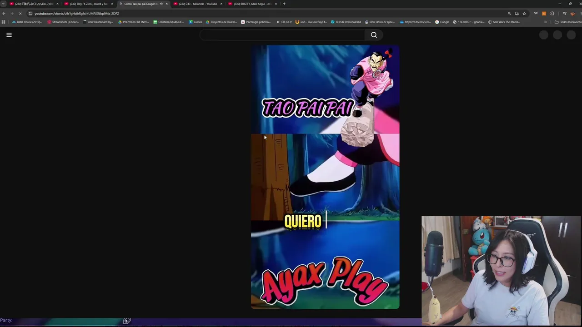Open PROYECTO DE INVE... bookmark
This screenshot has width=582, height=327.
(133, 22)
